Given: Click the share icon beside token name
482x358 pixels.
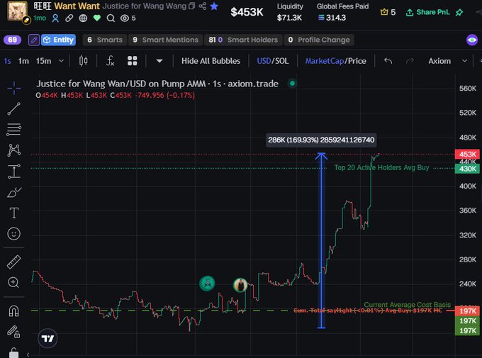Looking at the screenshot, I should [x=203, y=6].
